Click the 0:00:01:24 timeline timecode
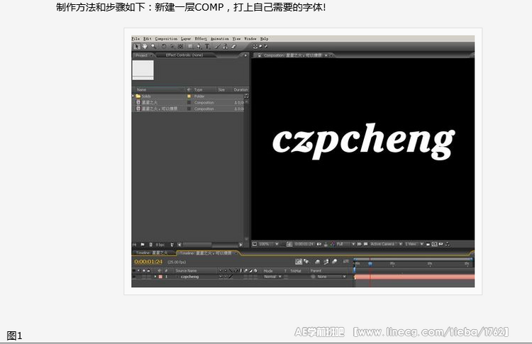 [x=148, y=262]
